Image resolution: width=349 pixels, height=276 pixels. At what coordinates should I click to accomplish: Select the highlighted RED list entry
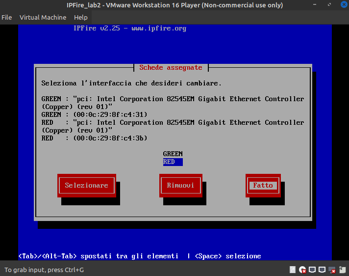coord(173,162)
